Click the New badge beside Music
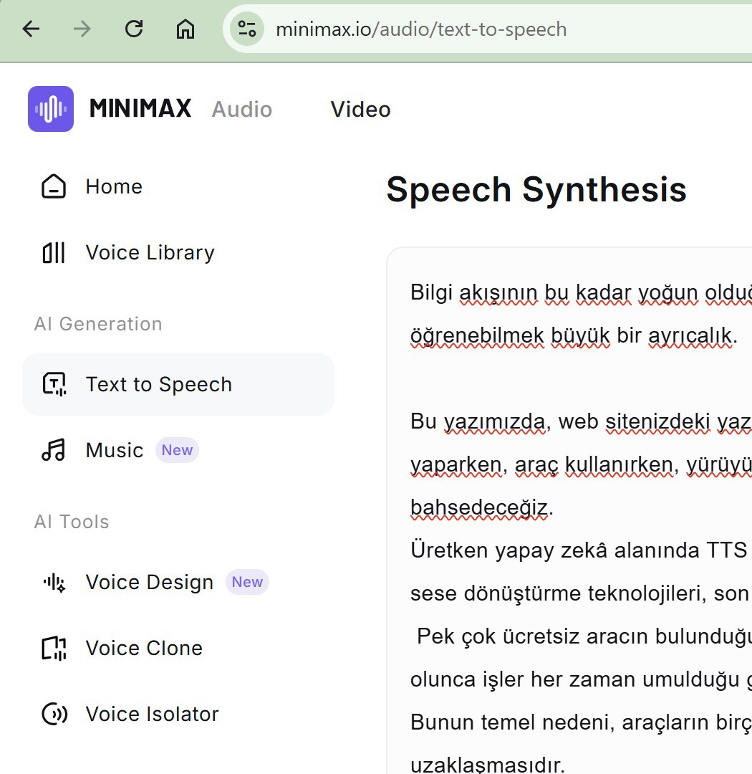The image size is (752, 774). tap(177, 450)
